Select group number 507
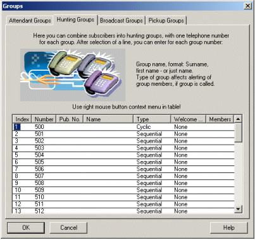255x240 pixels. click(124, 176)
